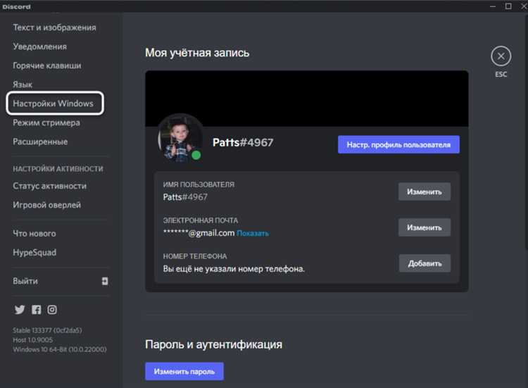Click the logout arrow icon beside Выйти

[x=105, y=281]
